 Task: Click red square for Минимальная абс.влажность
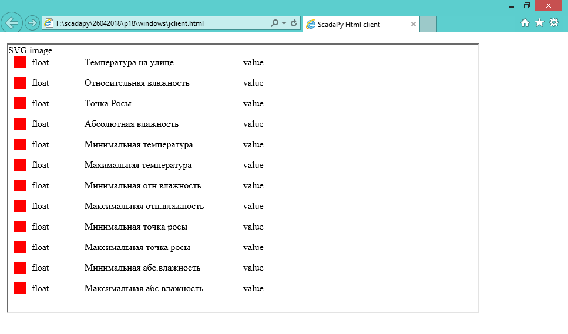click(20, 268)
